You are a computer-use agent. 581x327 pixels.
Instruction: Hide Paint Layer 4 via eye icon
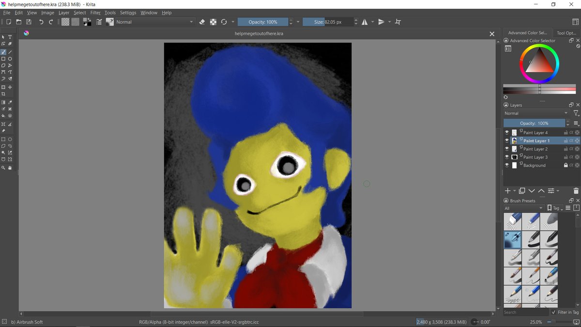point(507,132)
